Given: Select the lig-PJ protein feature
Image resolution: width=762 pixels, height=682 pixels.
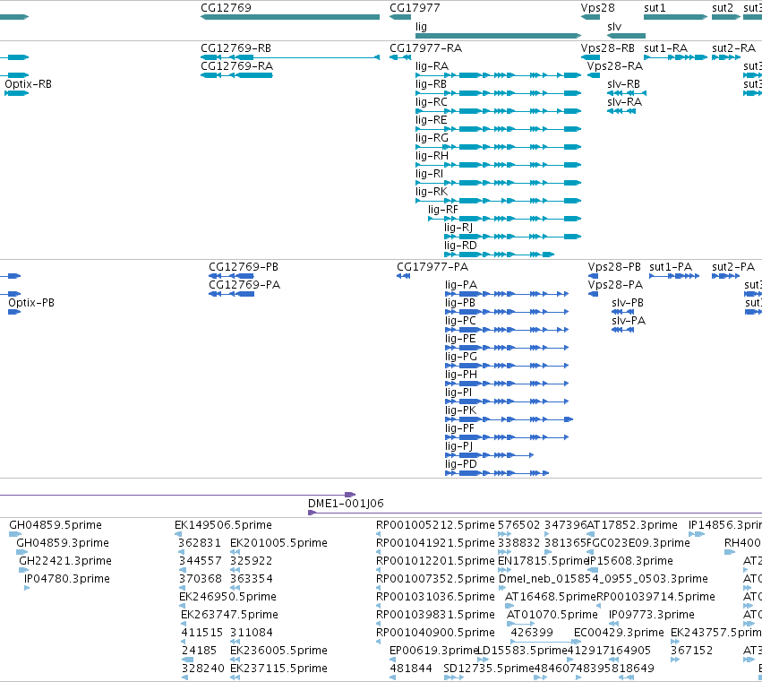Looking at the screenshot, I should 490,455.
